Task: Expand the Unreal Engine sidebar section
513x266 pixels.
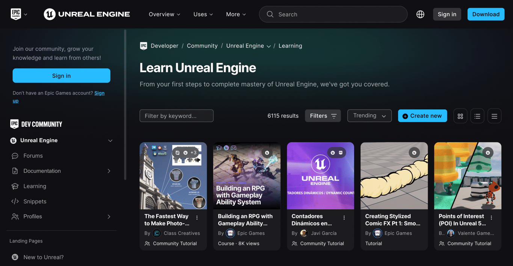Action: coord(110,140)
